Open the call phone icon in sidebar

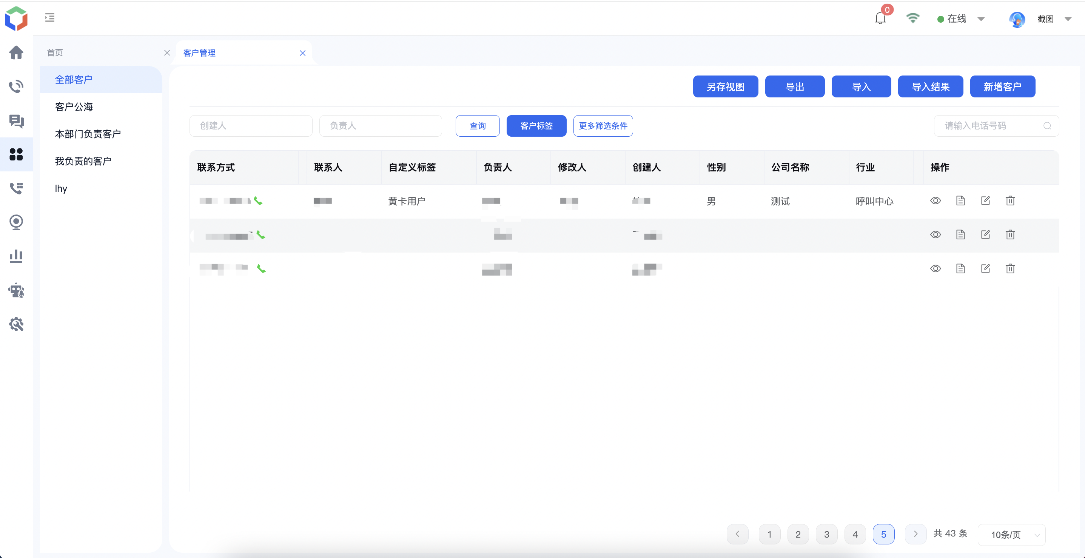point(16,86)
